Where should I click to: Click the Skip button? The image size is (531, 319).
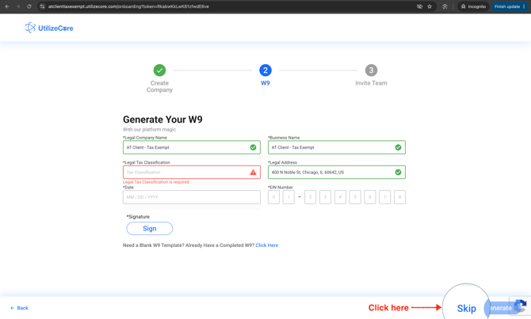point(466,308)
